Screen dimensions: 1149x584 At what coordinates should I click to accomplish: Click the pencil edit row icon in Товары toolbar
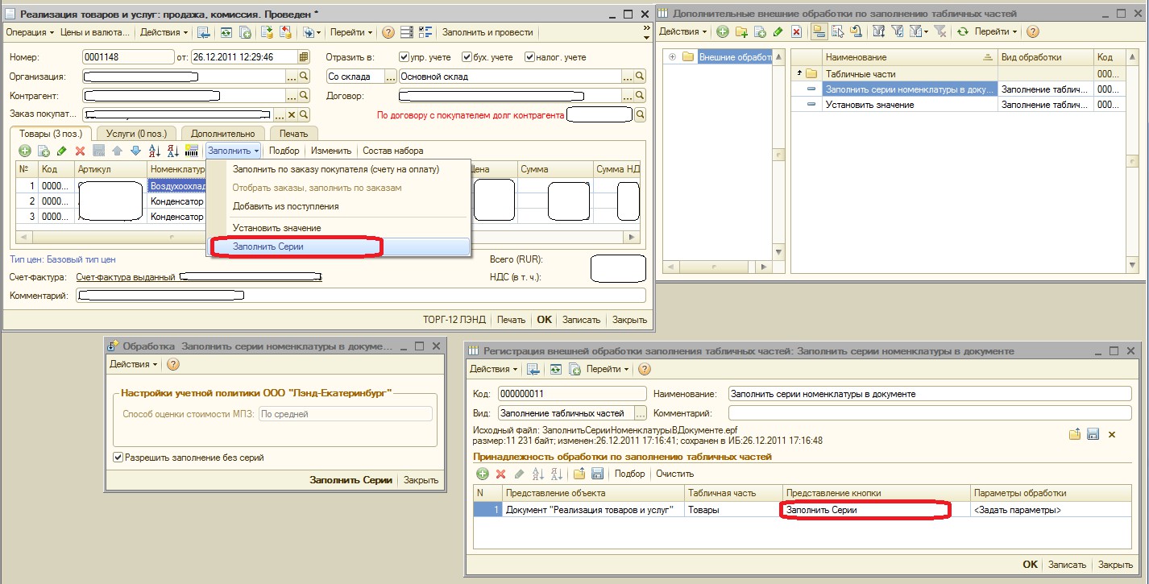[61, 151]
